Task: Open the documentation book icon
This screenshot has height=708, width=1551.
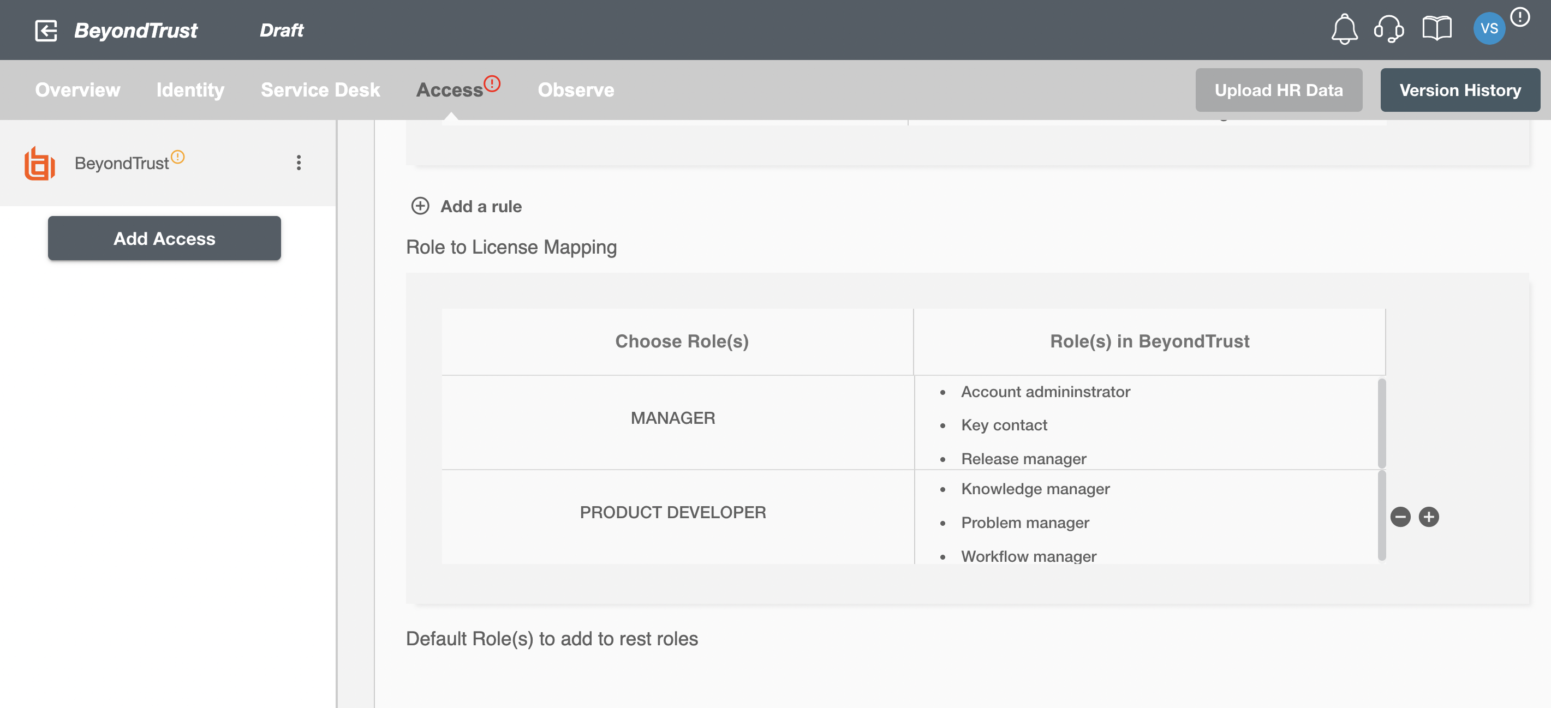Action: [x=1436, y=29]
